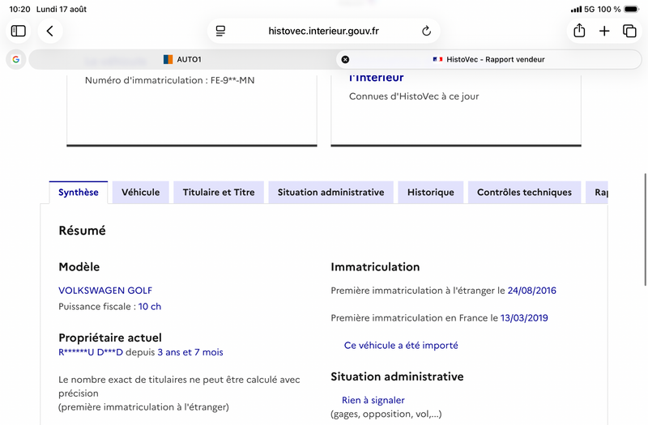Click the date 13/03/2019

[524, 318]
